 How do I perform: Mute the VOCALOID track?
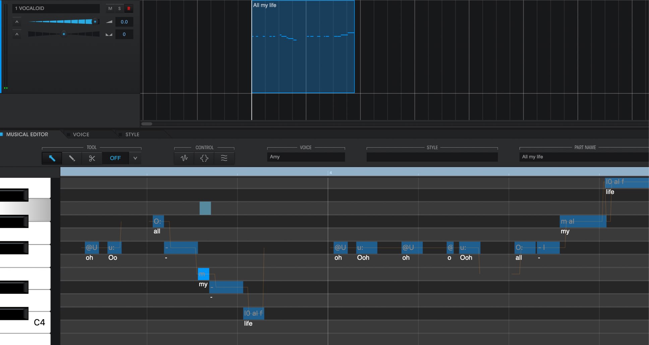point(110,8)
